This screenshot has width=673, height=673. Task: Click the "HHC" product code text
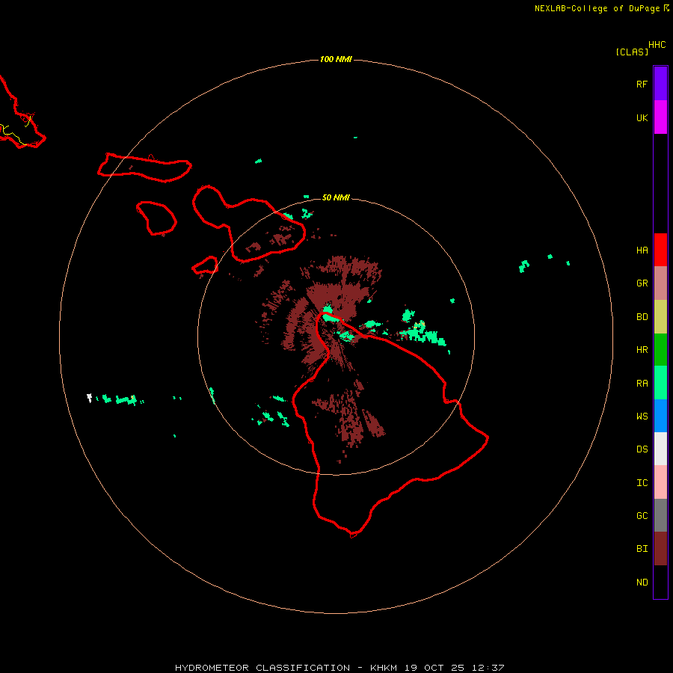[x=657, y=45]
